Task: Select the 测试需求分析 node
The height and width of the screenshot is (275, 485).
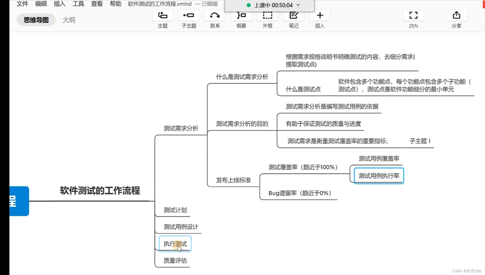Action: click(x=181, y=128)
